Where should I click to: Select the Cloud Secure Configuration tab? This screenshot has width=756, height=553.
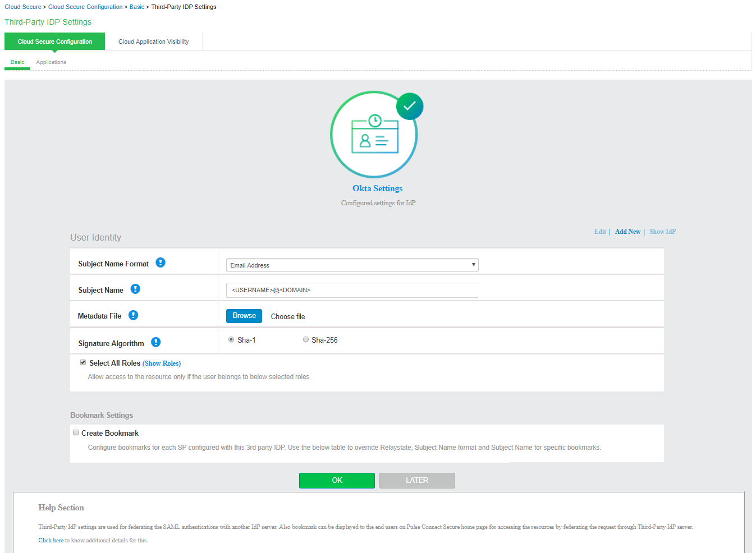click(x=54, y=42)
